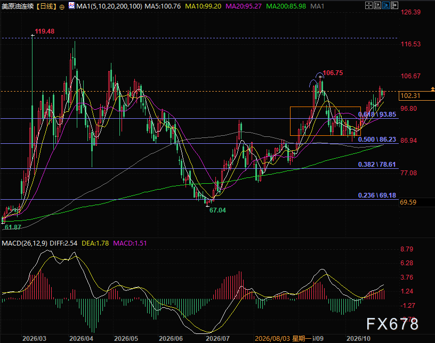435x343 pixels.
Task: Click the blue highlighted play-axis icon
Action: pos(386,5)
